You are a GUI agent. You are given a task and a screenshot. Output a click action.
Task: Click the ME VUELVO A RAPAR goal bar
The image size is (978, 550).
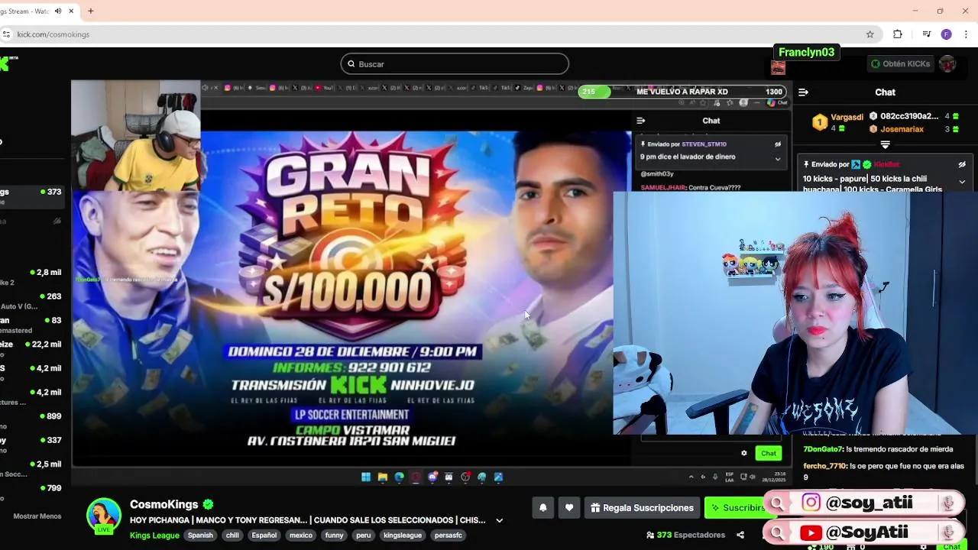tap(682, 92)
